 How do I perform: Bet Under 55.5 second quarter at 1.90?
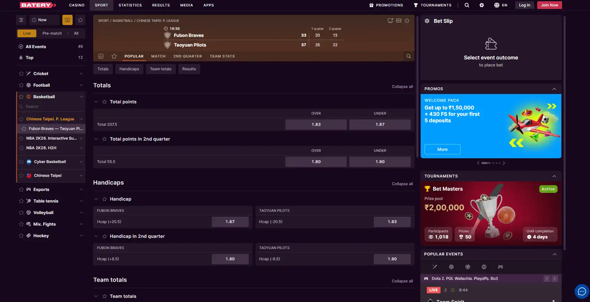pyautogui.click(x=380, y=162)
